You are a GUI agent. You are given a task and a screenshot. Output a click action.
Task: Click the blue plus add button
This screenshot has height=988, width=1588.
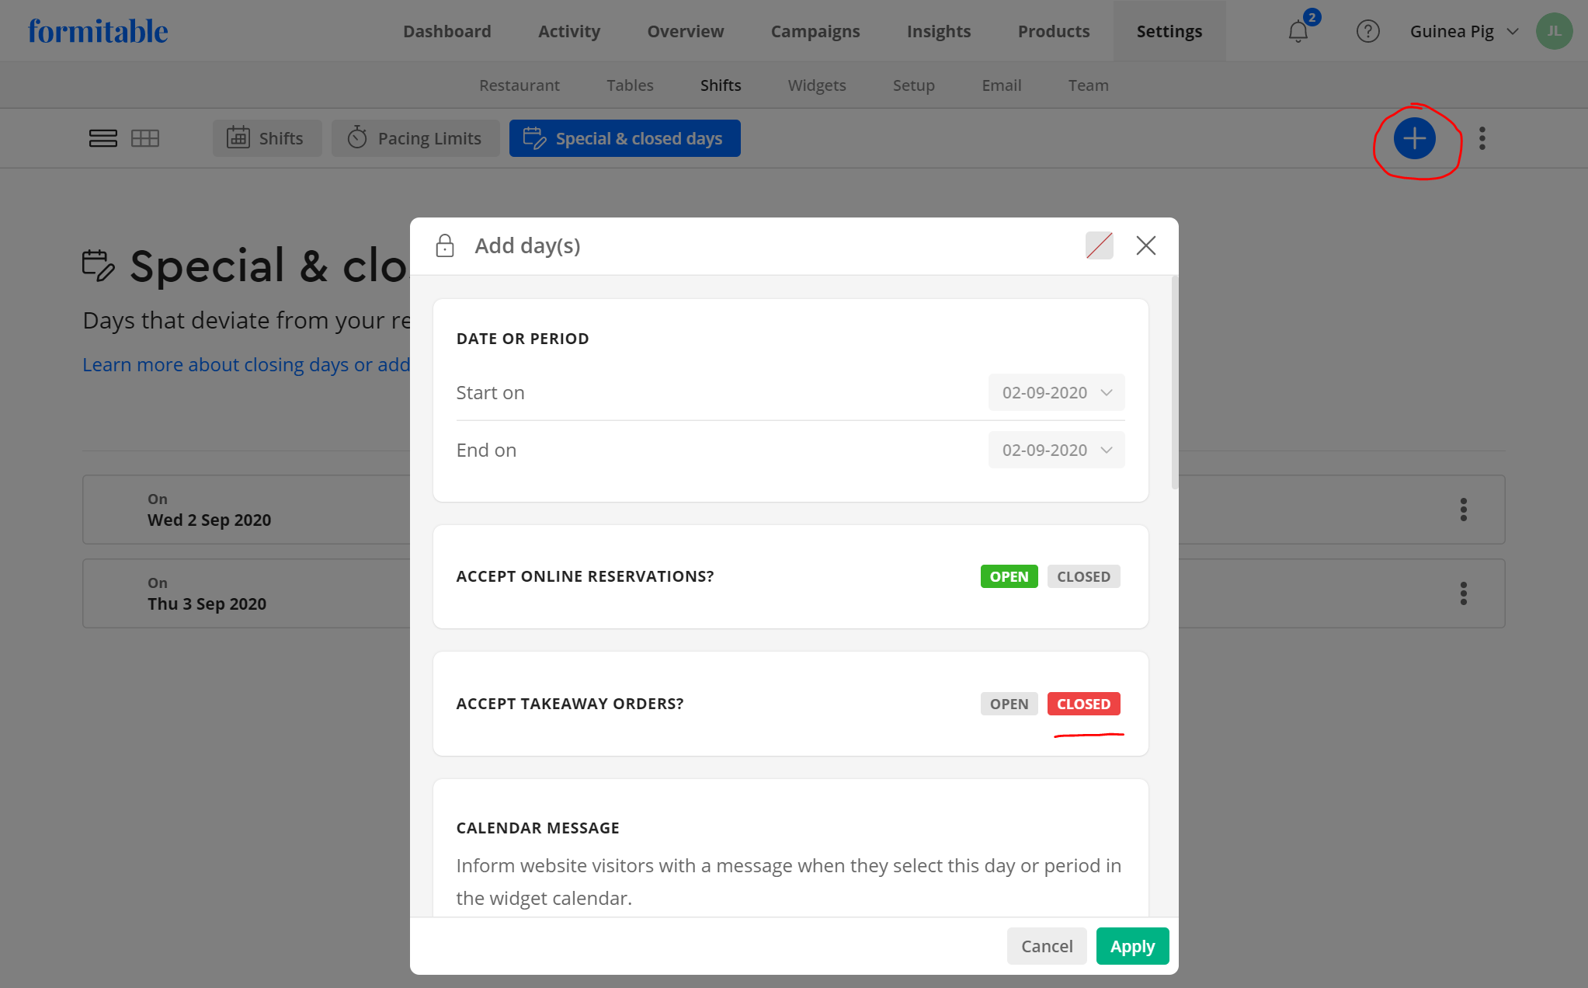1414,139
